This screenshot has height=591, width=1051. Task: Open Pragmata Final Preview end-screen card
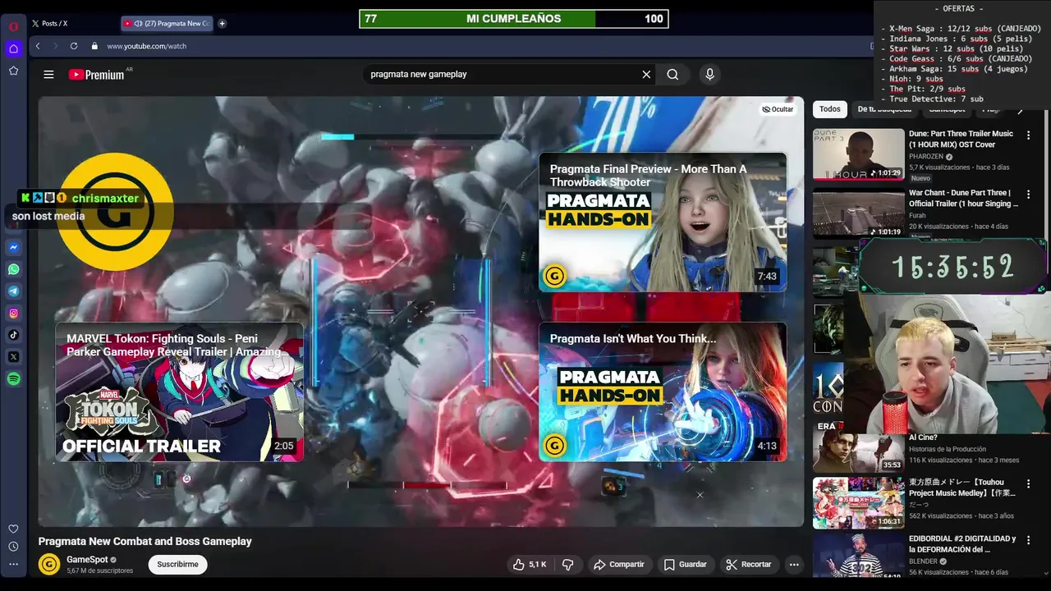[663, 222]
